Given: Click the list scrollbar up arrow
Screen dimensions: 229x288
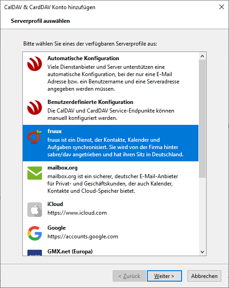Looking at the screenshot, I should [203, 56].
